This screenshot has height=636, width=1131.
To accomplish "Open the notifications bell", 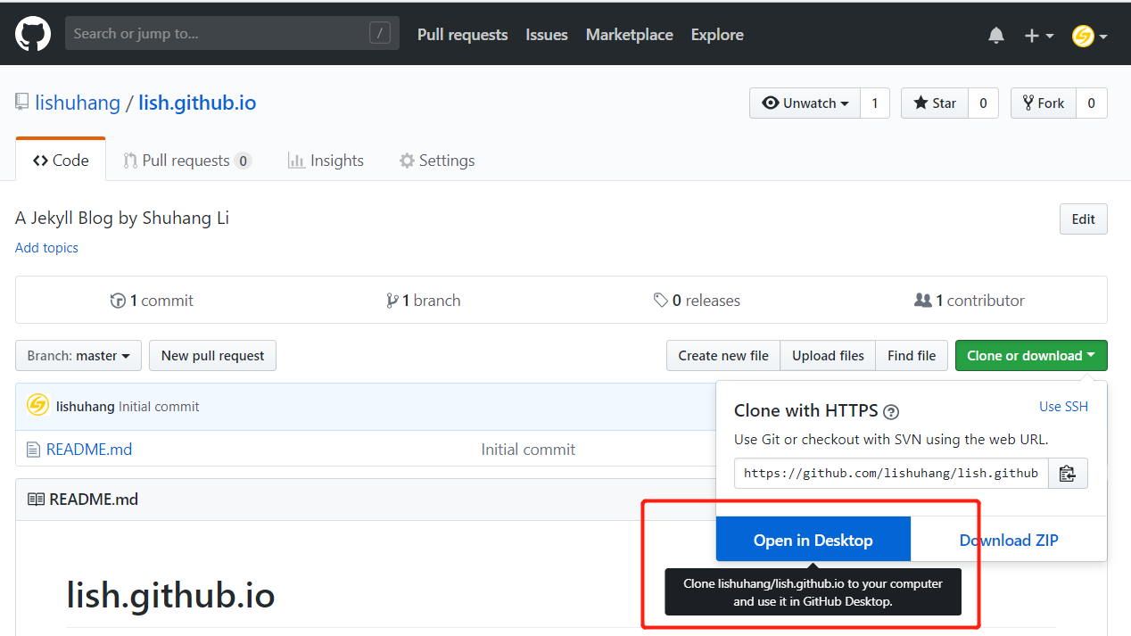I will tap(996, 36).
